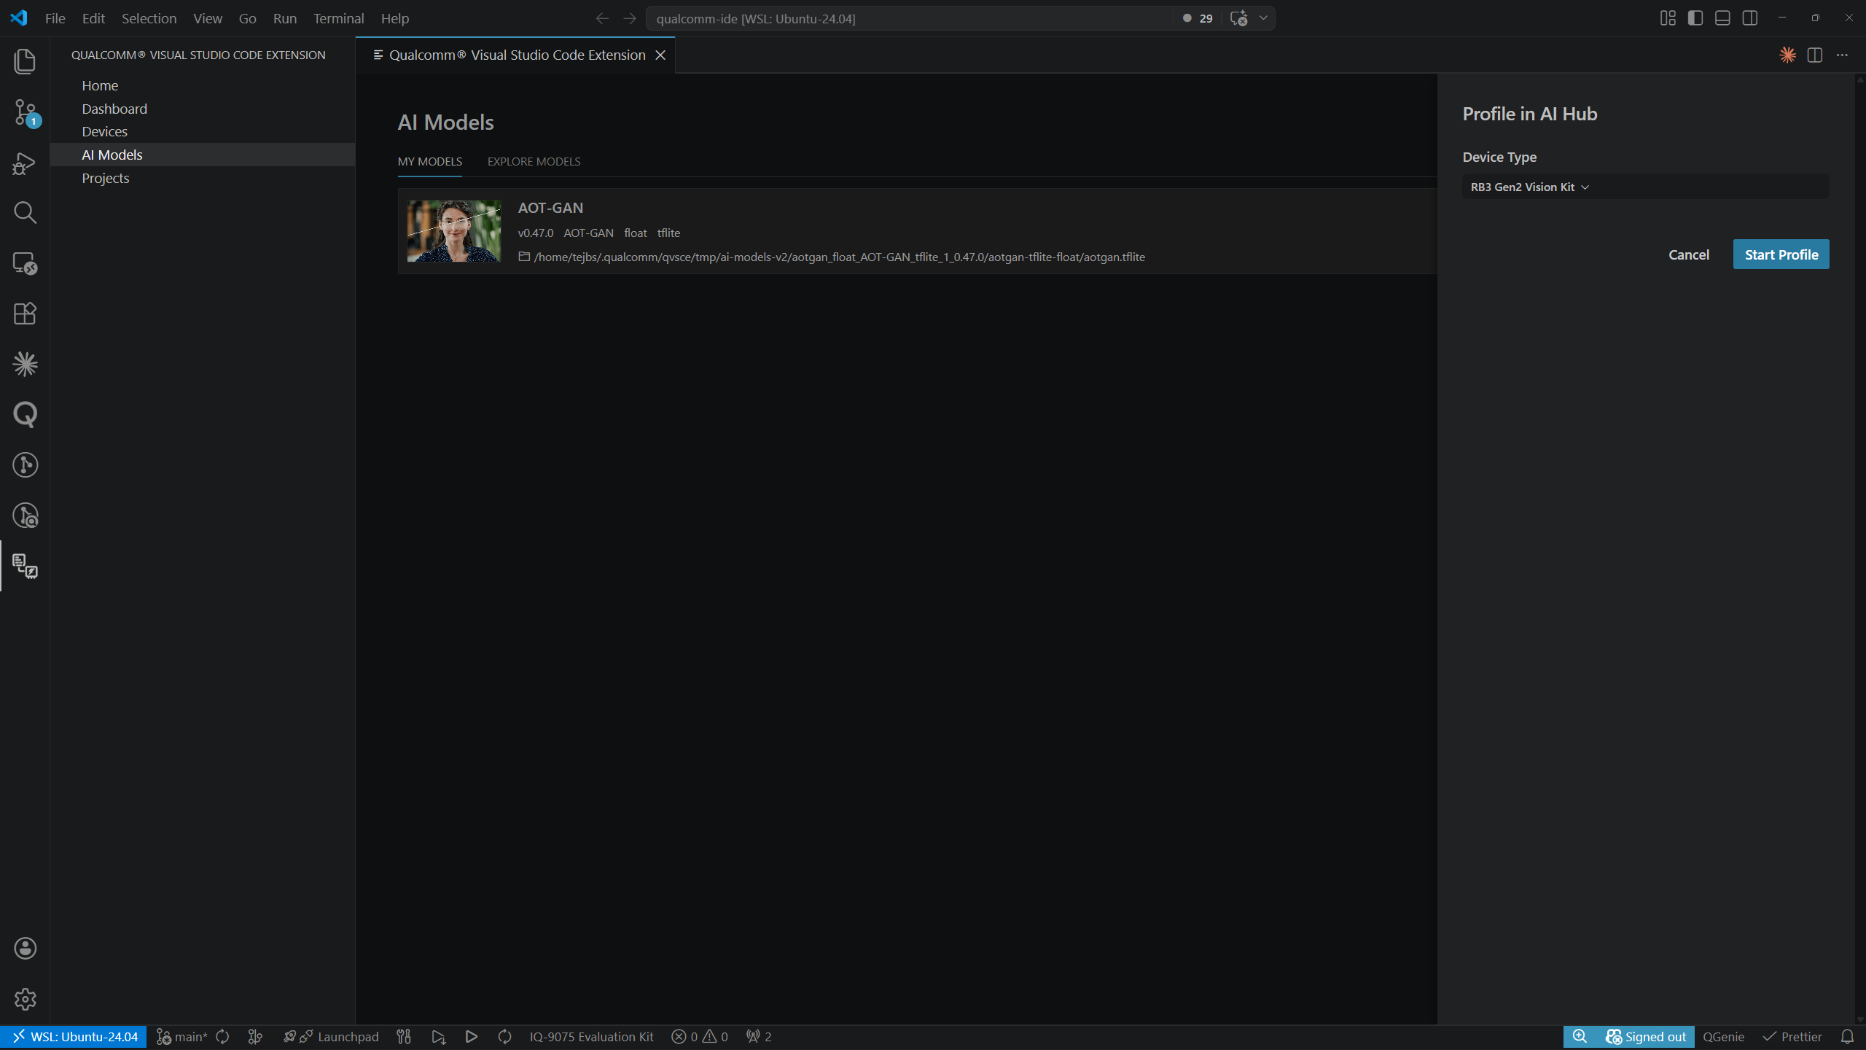The height and width of the screenshot is (1050, 1866).
Task: Open the Q icon in activity bar
Action: click(25, 414)
